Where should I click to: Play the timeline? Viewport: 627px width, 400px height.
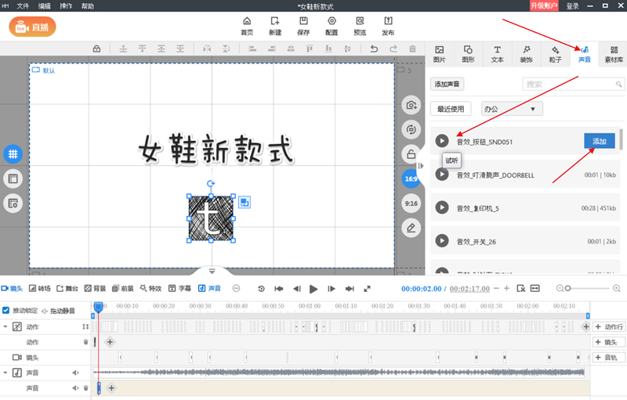(x=313, y=289)
